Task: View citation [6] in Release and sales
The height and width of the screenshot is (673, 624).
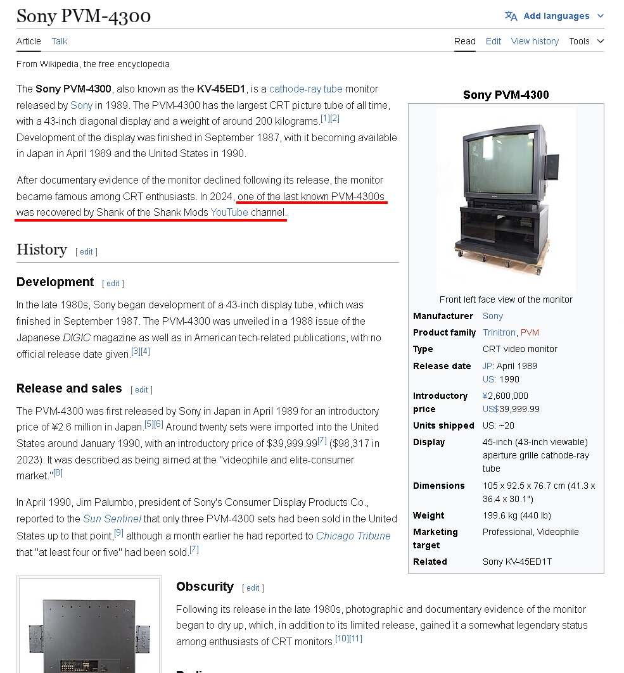Action: tap(159, 424)
